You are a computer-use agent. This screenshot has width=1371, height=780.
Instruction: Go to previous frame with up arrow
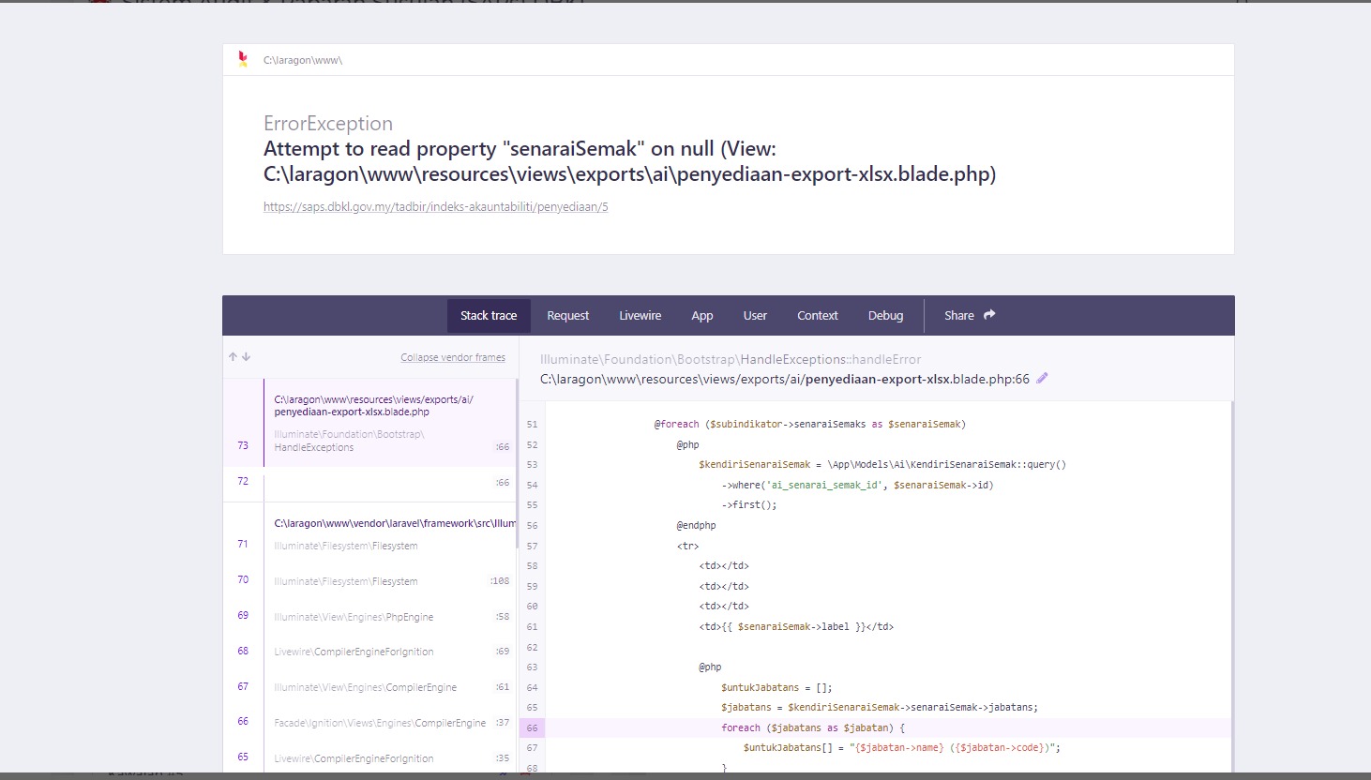[x=233, y=357]
